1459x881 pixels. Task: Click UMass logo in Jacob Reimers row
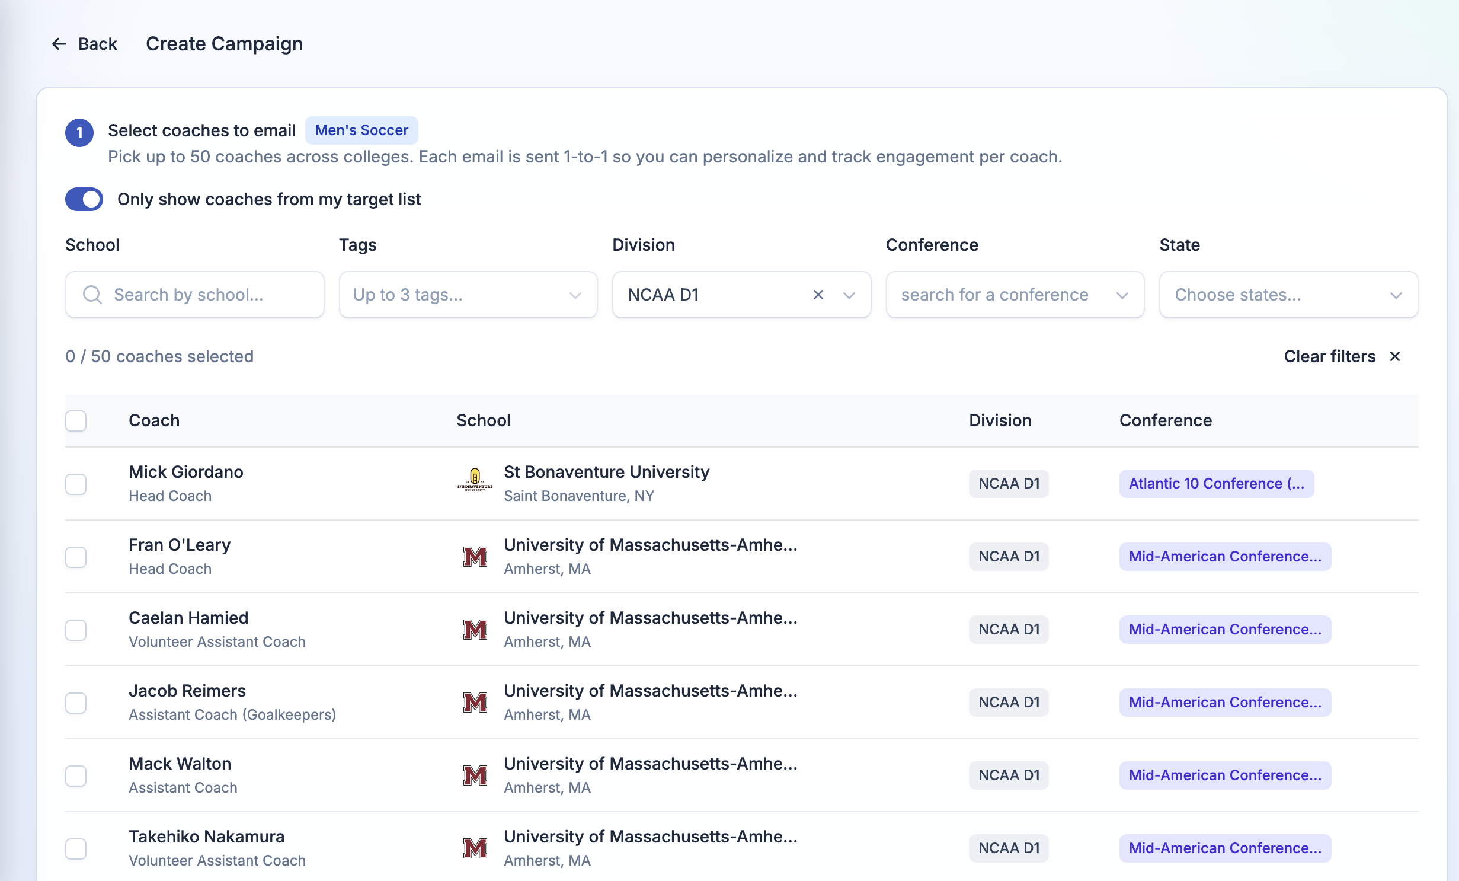click(475, 703)
